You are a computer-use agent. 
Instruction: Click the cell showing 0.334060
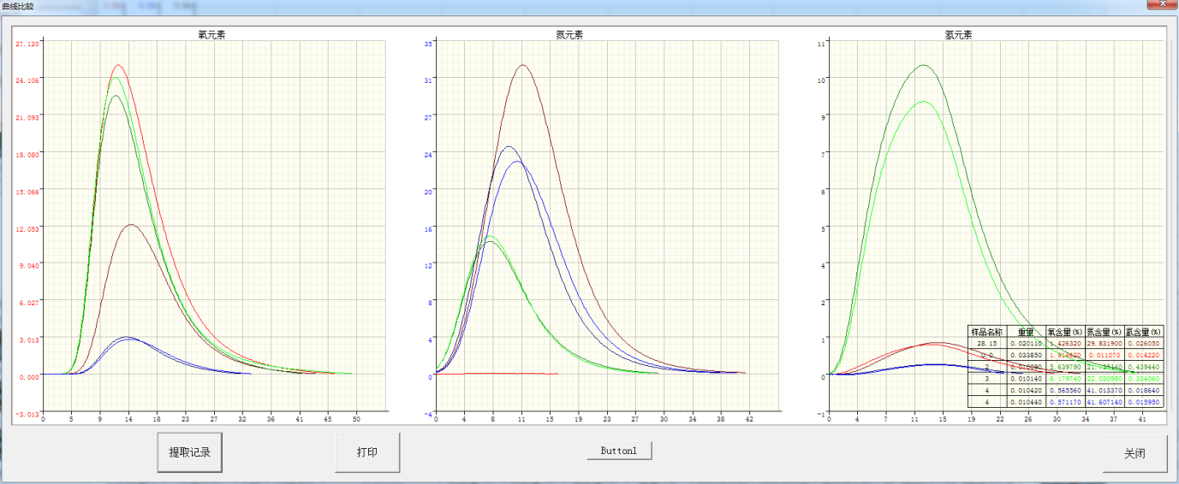[x=1143, y=379]
